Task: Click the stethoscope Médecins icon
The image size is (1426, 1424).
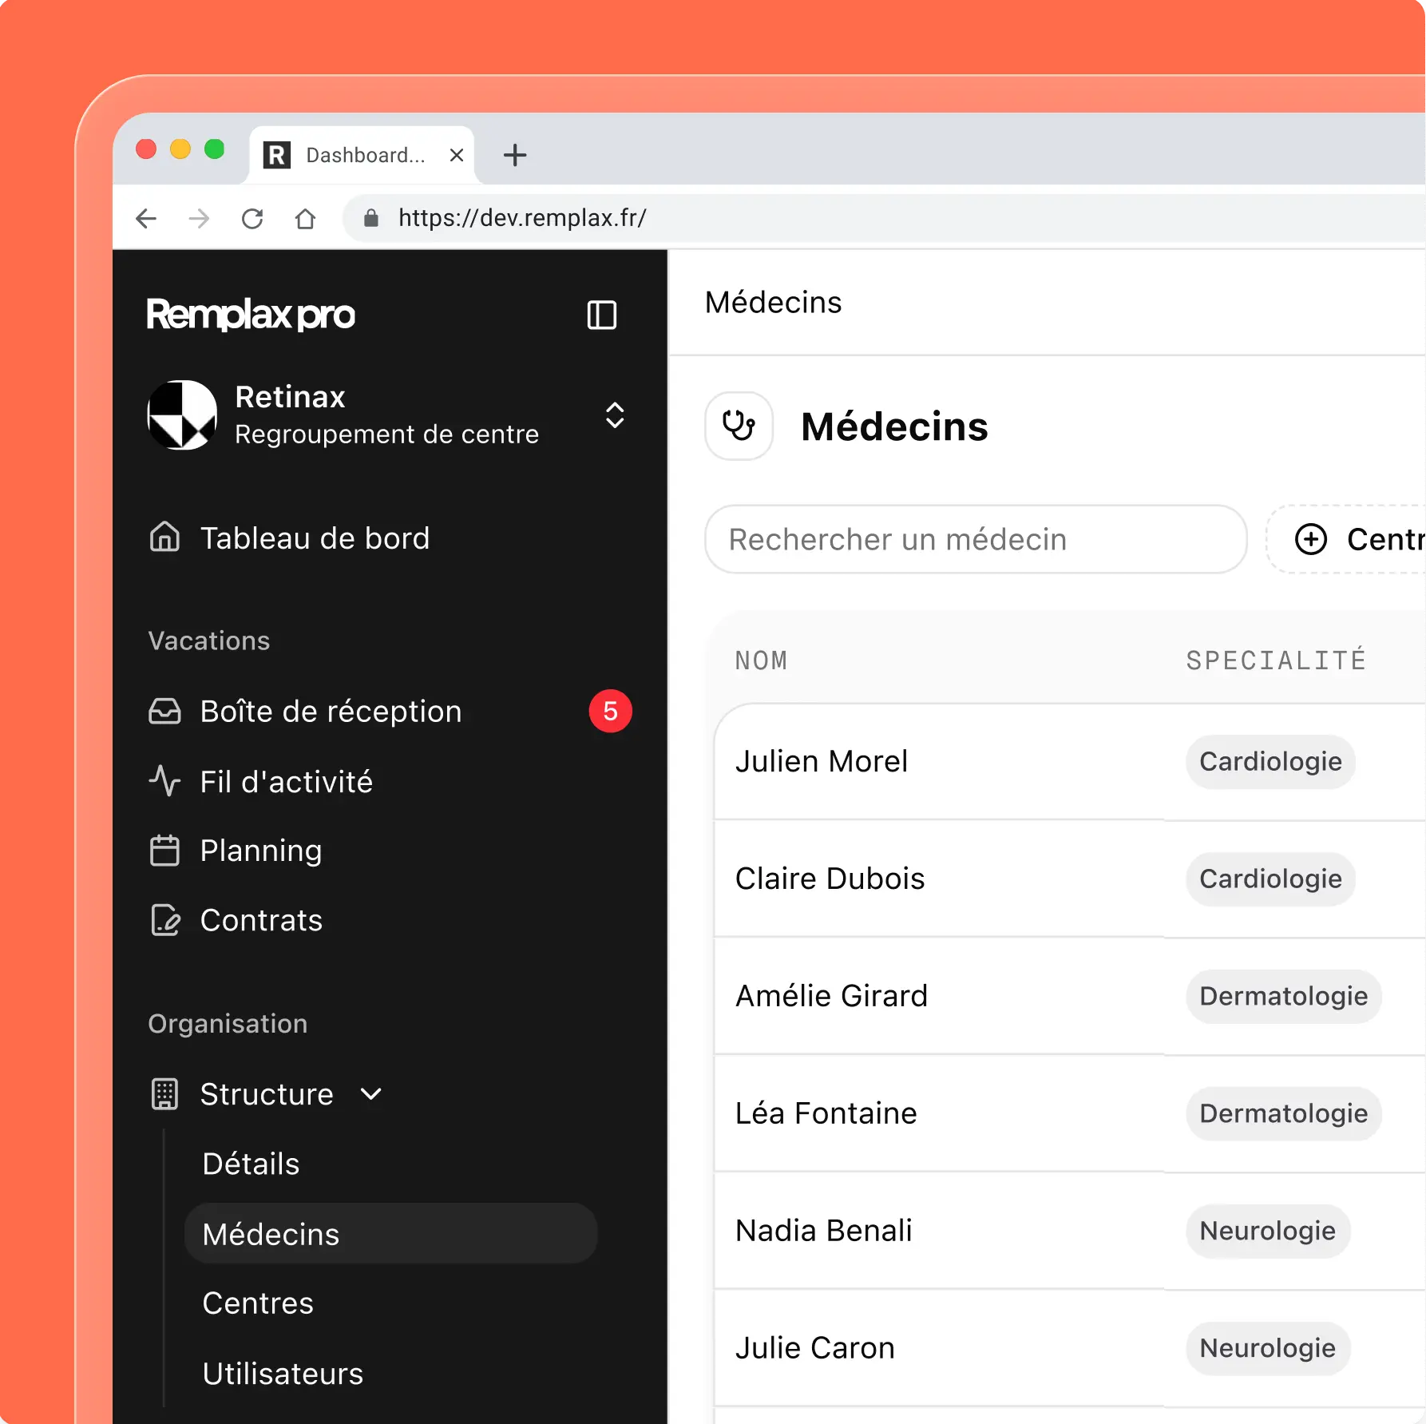Action: tap(739, 426)
